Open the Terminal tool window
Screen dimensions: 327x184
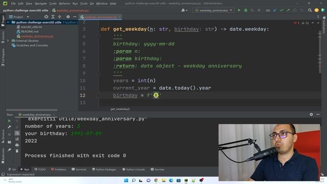[x=79, y=169]
